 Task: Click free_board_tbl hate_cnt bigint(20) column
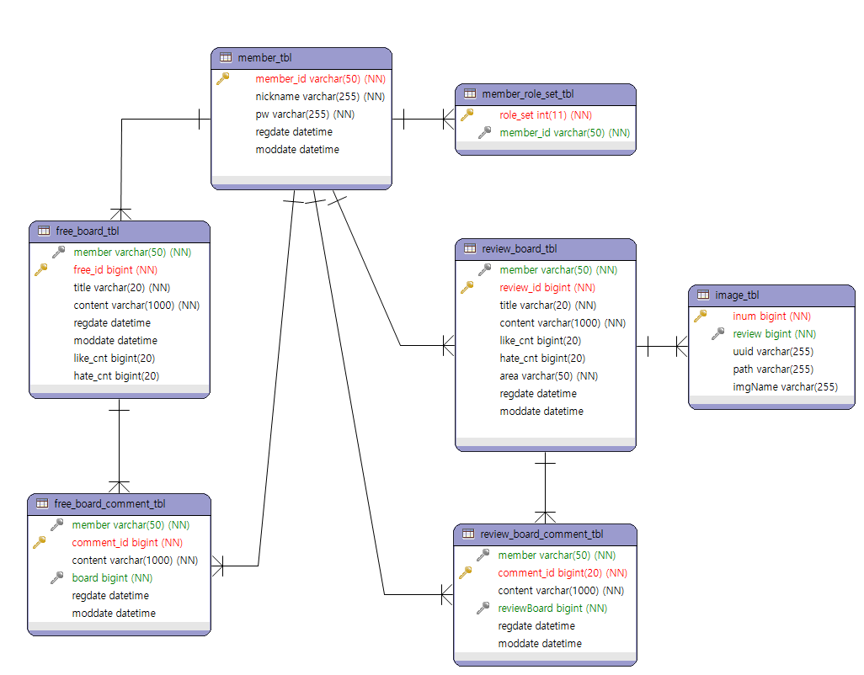[x=116, y=375]
